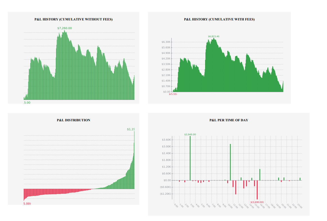This screenshot has height=221, width=327.
Task: Click the 6:00 time axis label
Action: pos(208,206)
